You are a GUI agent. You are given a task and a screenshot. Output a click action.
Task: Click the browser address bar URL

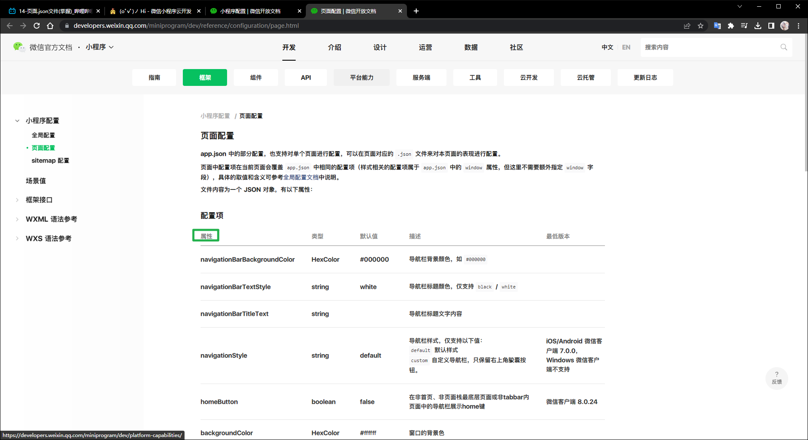pos(186,26)
